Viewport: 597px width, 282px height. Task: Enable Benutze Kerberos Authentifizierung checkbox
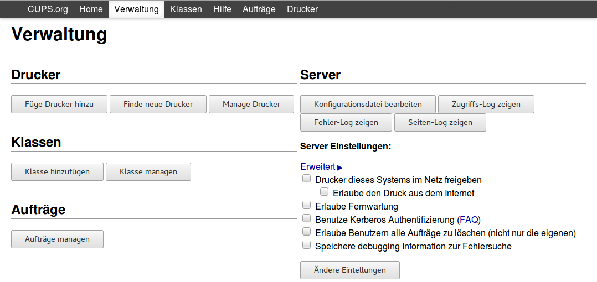pyautogui.click(x=306, y=219)
